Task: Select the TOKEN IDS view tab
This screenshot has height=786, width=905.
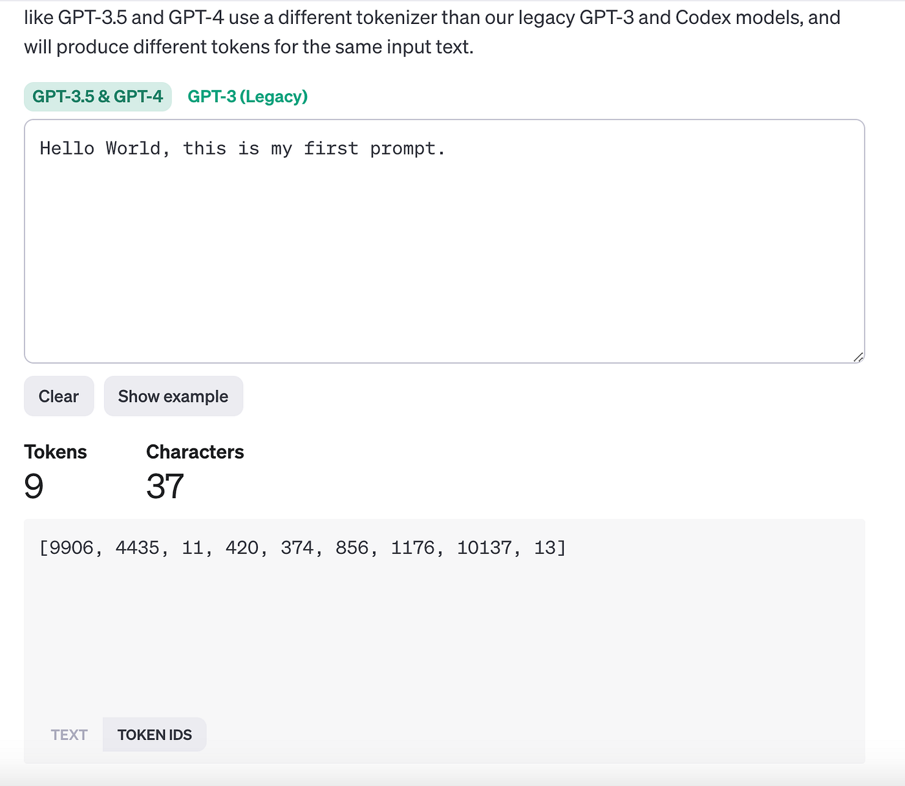Action: point(154,735)
